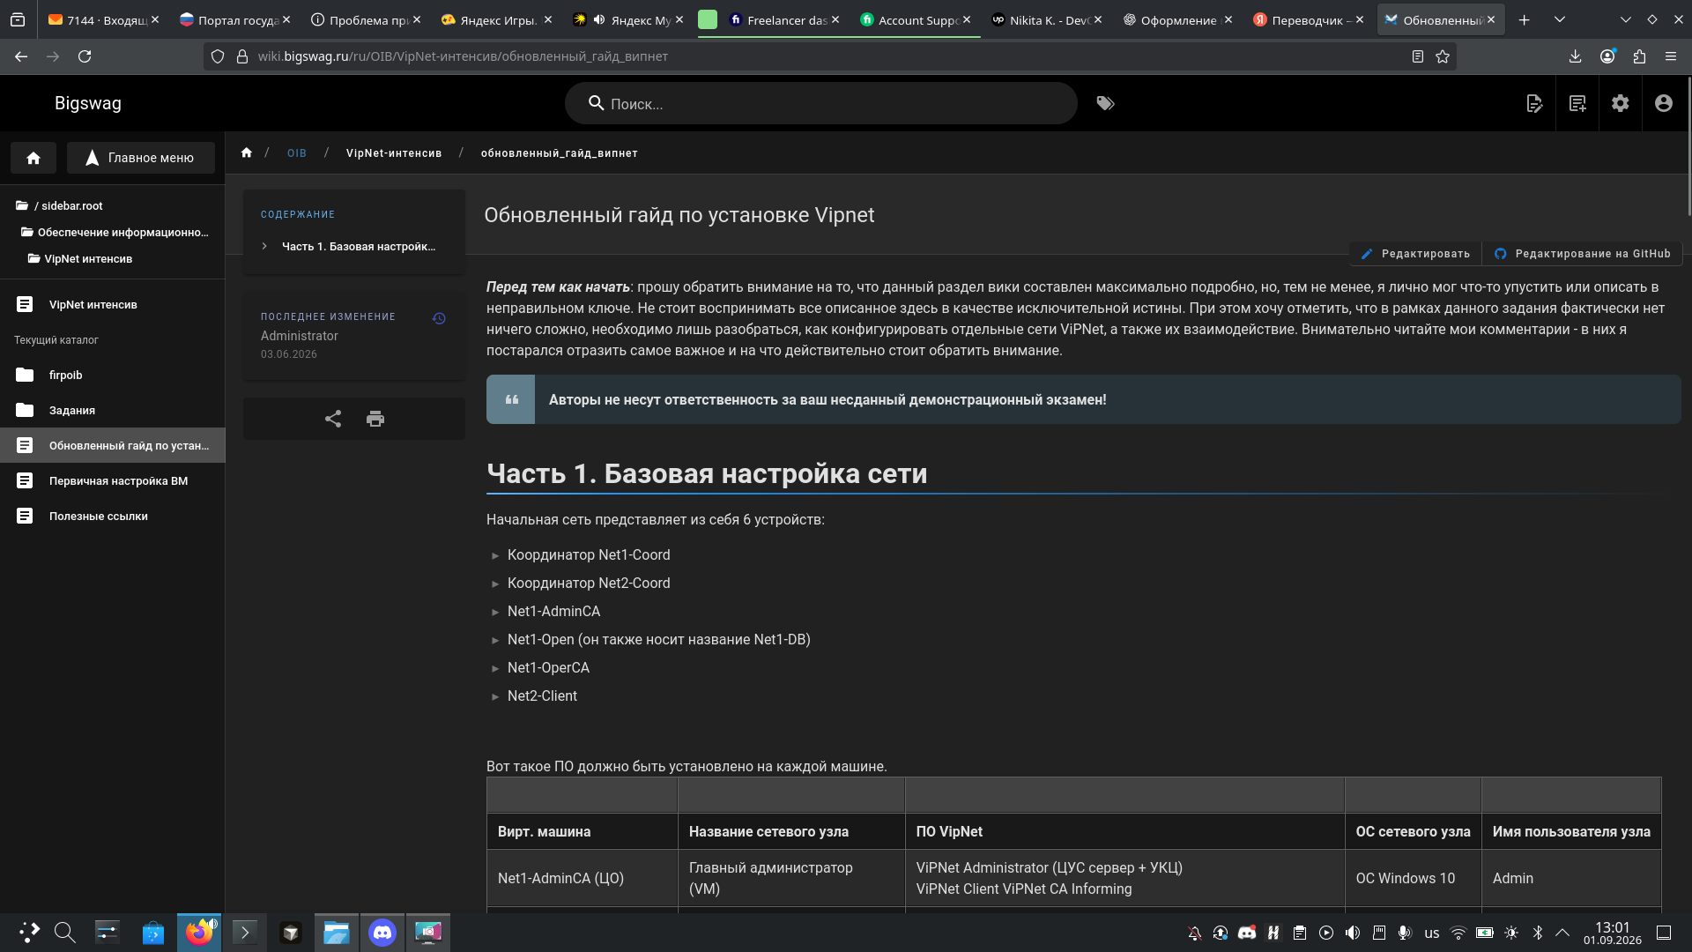This screenshot has width=1692, height=952.
Task: Select Обновленный гайд по устан... sidebar page
Action: (113, 446)
